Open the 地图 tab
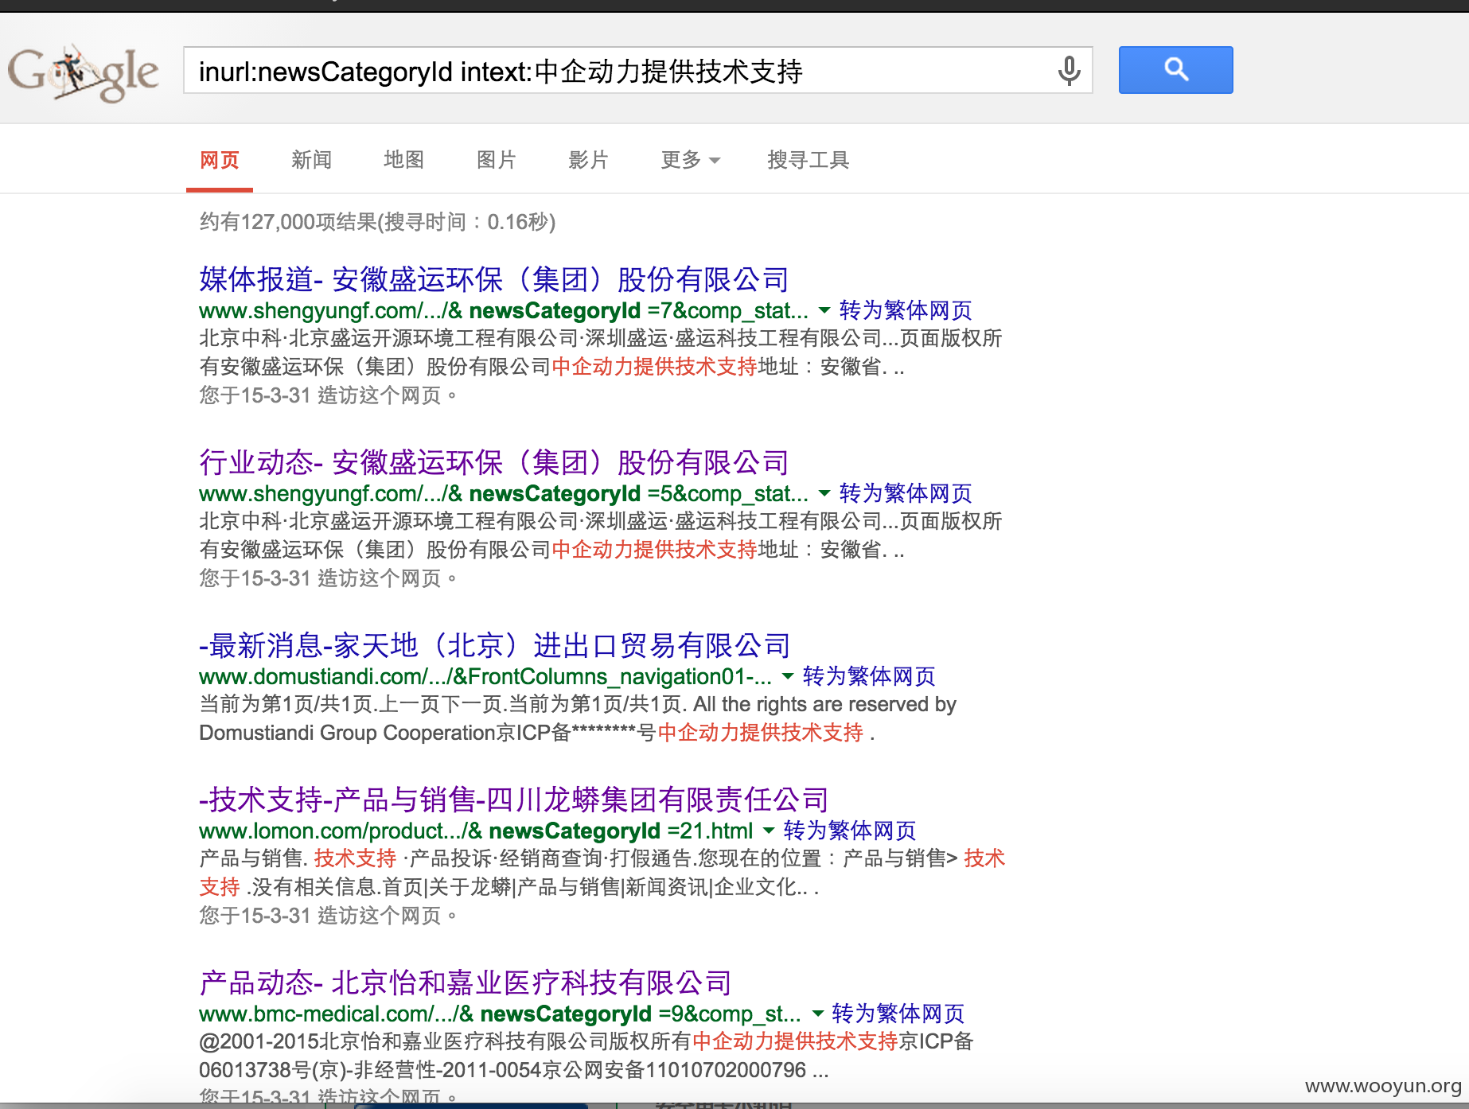Viewport: 1469px width, 1109px height. click(403, 160)
